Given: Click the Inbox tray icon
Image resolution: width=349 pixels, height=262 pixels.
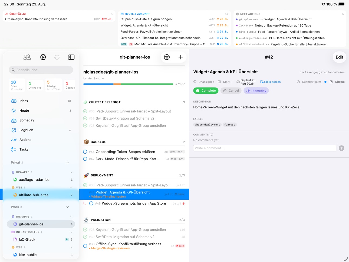Looking at the screenshot, I should coord(14,101).
